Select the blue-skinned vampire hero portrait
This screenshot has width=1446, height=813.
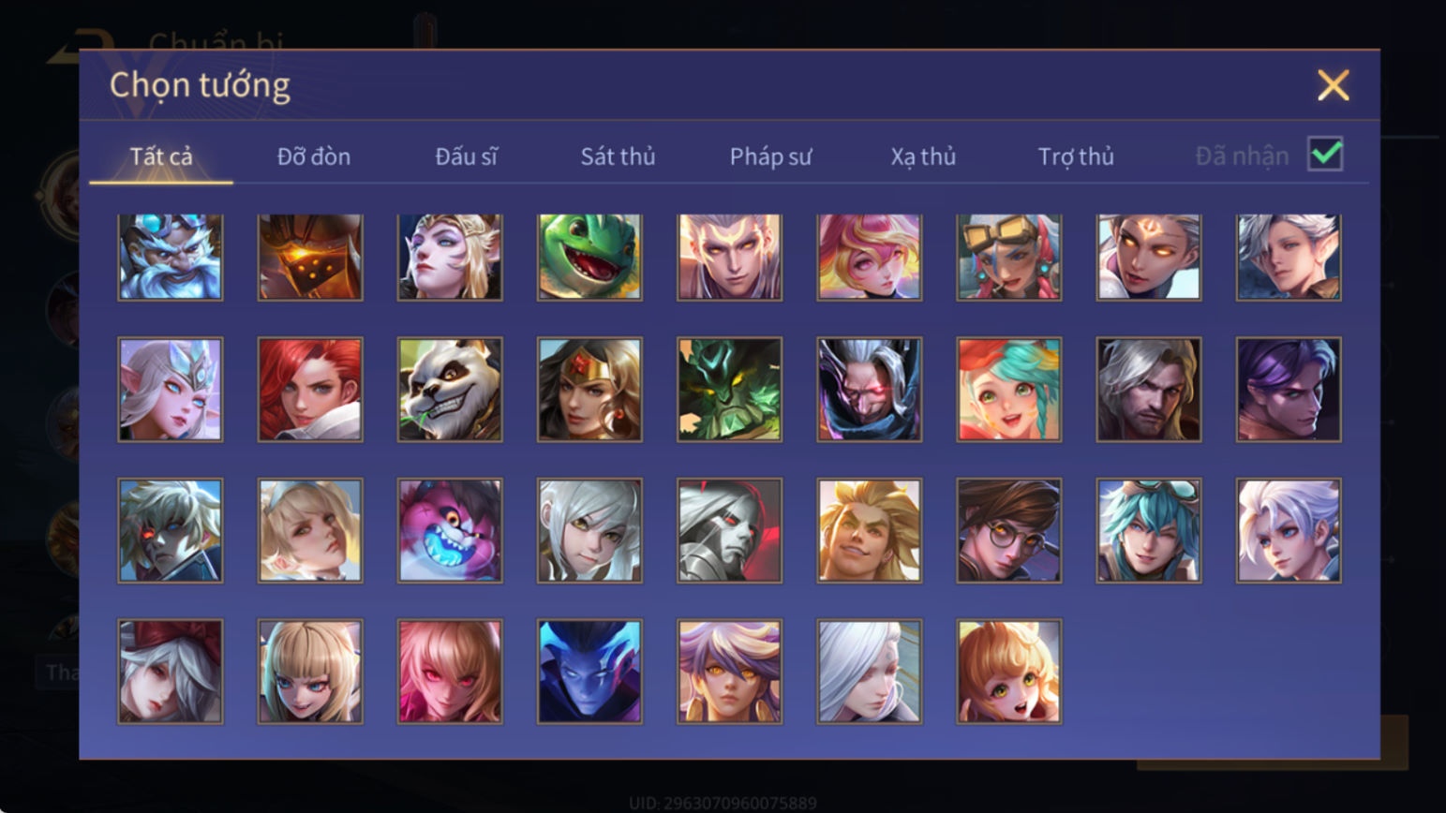coord(589,672)
